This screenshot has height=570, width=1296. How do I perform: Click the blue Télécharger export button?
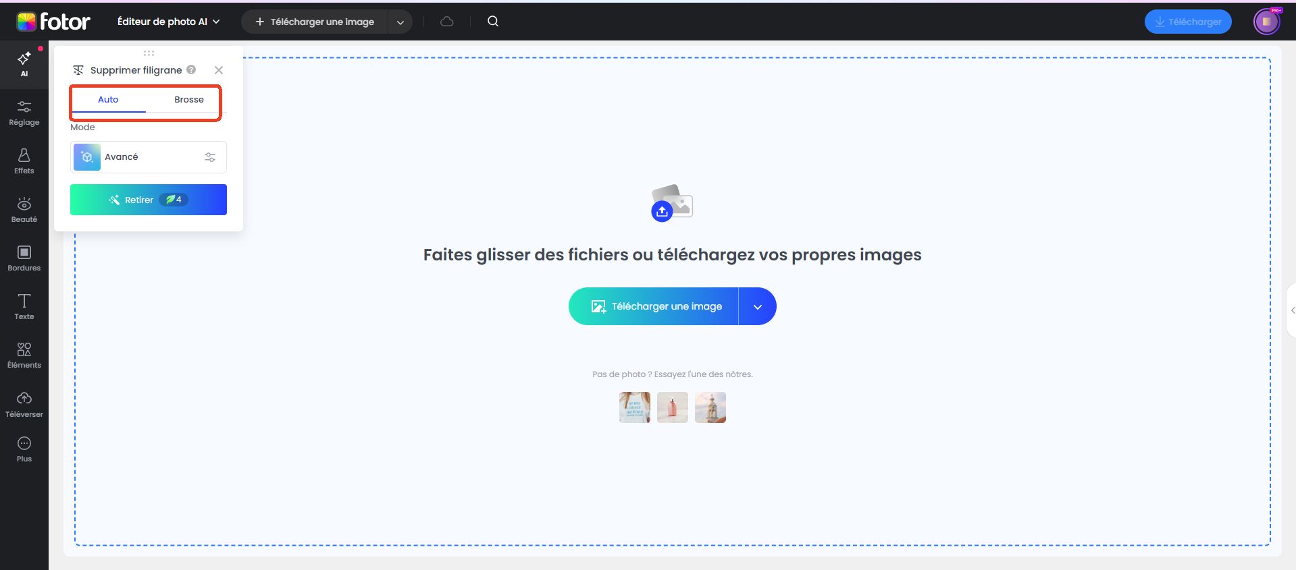point(1188,22)
